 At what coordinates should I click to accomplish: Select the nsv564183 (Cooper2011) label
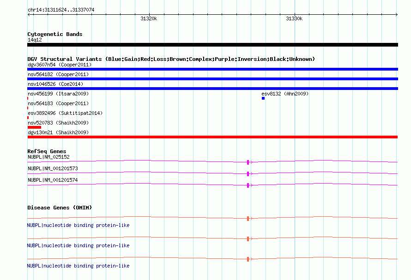pos(58,103)
